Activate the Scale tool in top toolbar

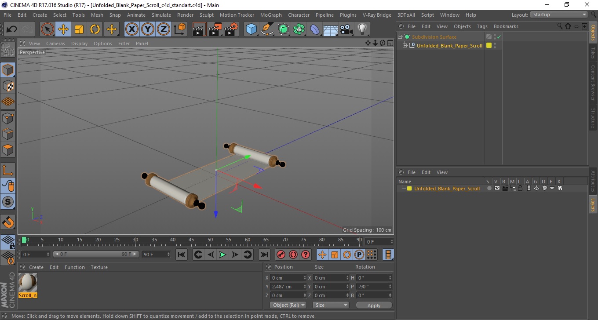point(79,29)
